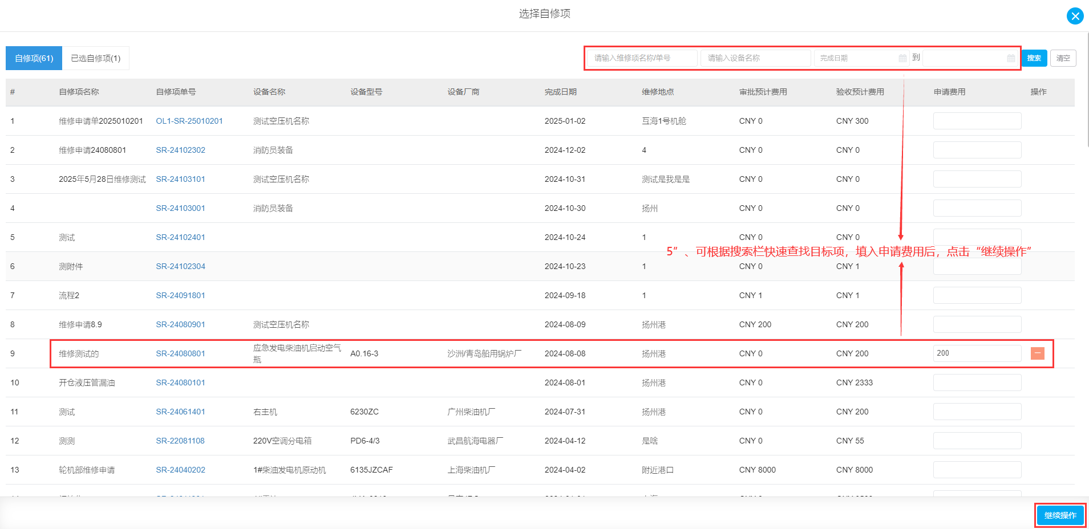Click cell 武昌航海电器厂
The height and width of the screenshot is (529, 1089).
[475, 441]
